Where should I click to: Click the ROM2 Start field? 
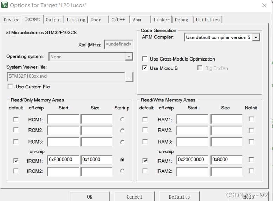click(x=63, y=131)
